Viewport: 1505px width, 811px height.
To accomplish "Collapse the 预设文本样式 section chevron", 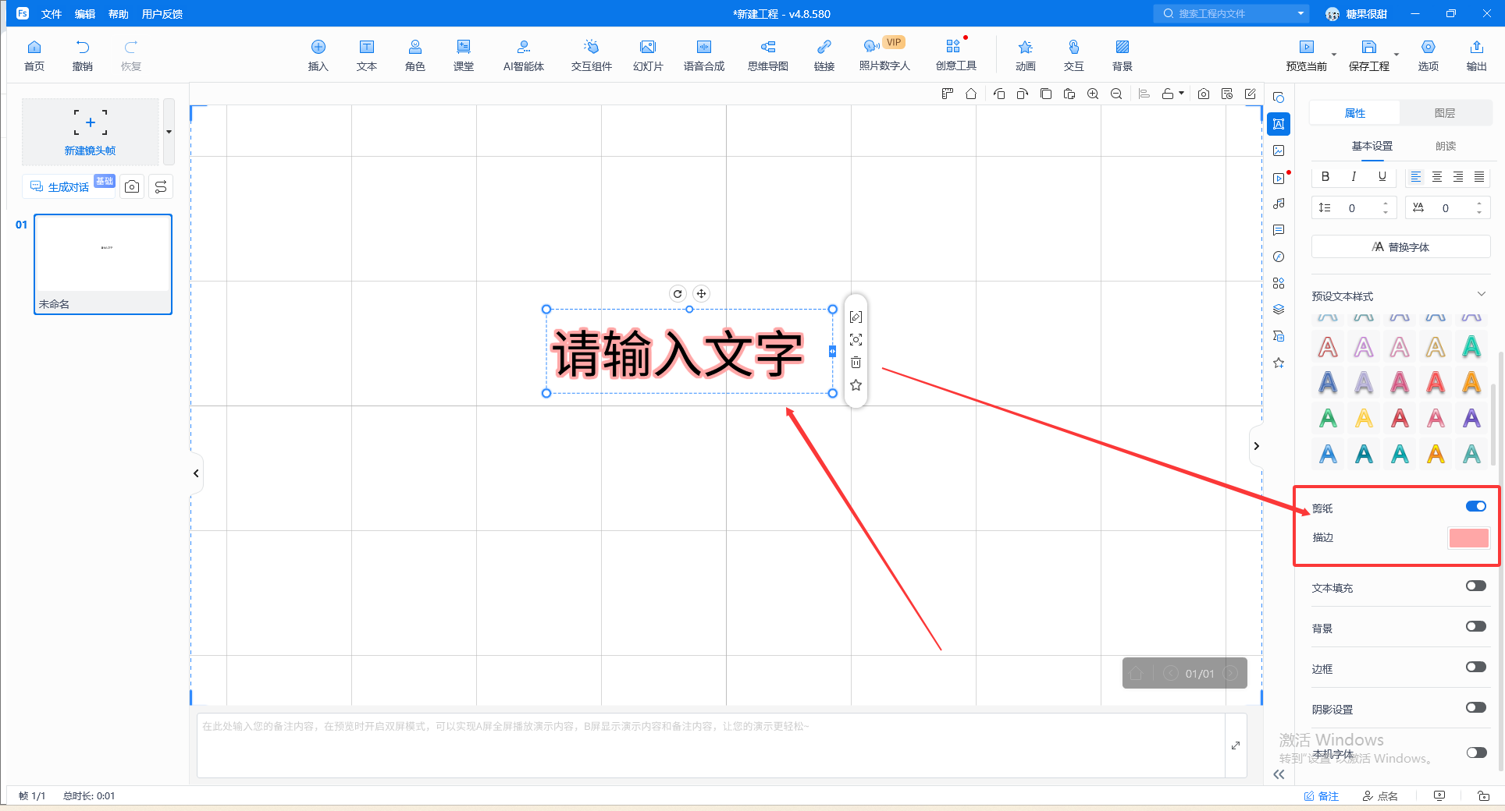I will point(1481,295).
